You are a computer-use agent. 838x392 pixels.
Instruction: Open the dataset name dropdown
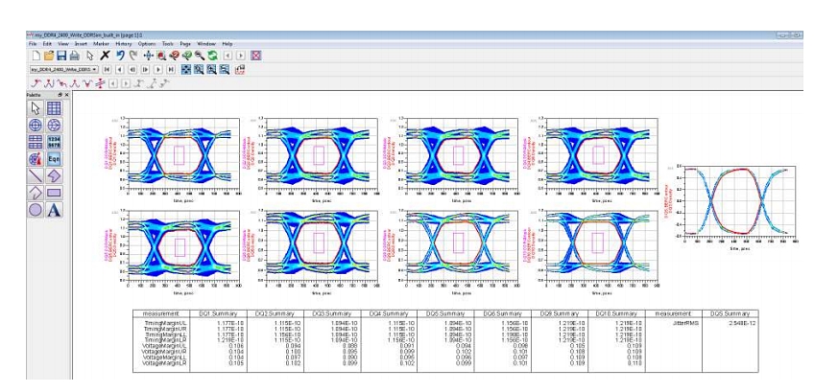coord(64,69)
